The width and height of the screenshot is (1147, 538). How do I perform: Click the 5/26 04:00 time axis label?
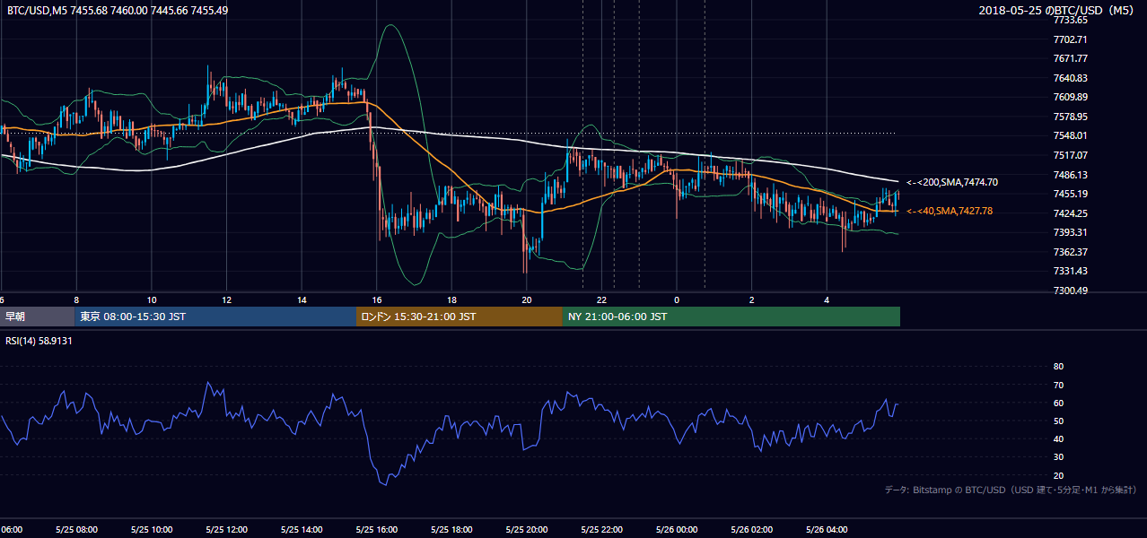[827, 530]
